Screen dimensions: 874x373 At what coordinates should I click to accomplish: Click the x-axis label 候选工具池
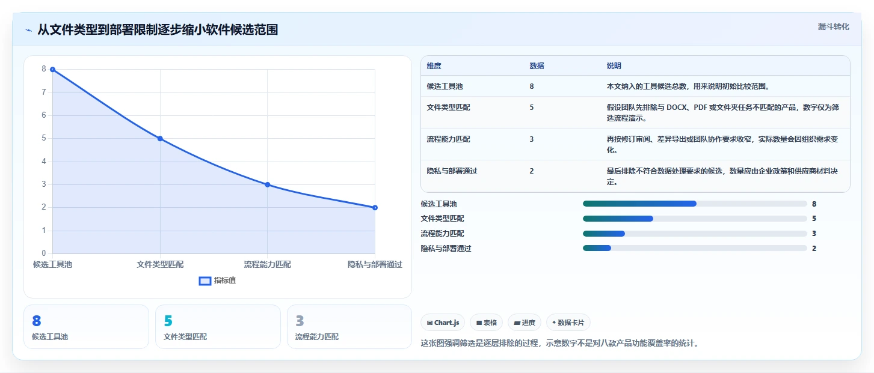click(x=52, y=264)
